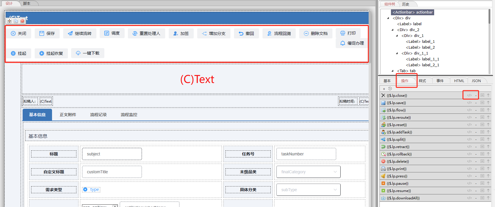Open the 历史 tab

[x=406, y=4]
